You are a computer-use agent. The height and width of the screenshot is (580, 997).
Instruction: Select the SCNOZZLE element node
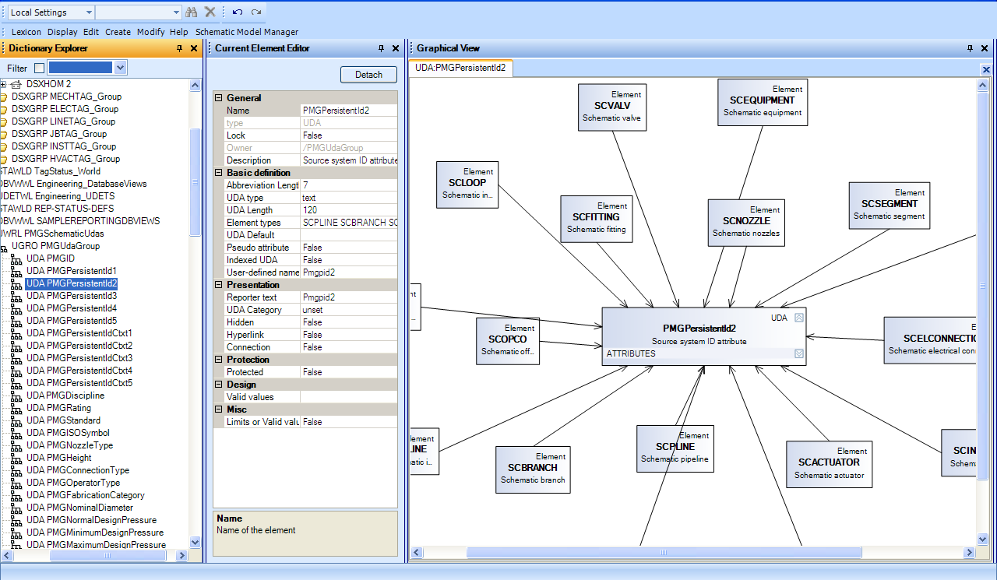[x=745, y=223]
